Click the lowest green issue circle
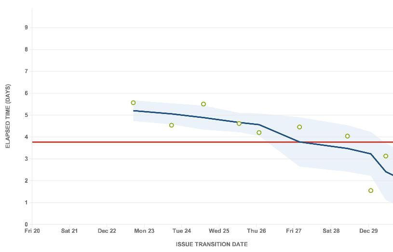This screenshot has height=252, width=393. tap(371, 191)
